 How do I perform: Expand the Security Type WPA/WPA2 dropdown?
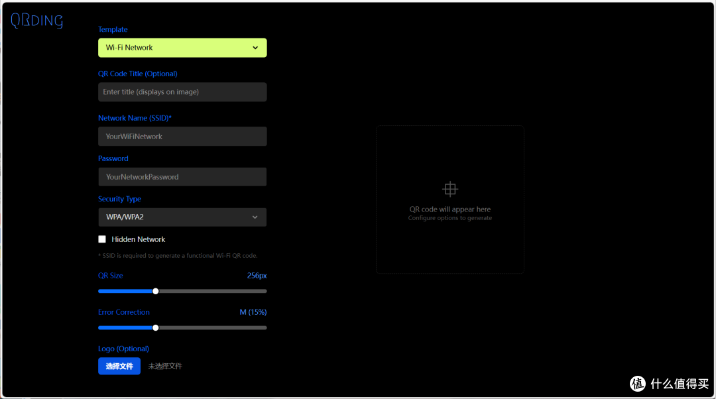182,217
